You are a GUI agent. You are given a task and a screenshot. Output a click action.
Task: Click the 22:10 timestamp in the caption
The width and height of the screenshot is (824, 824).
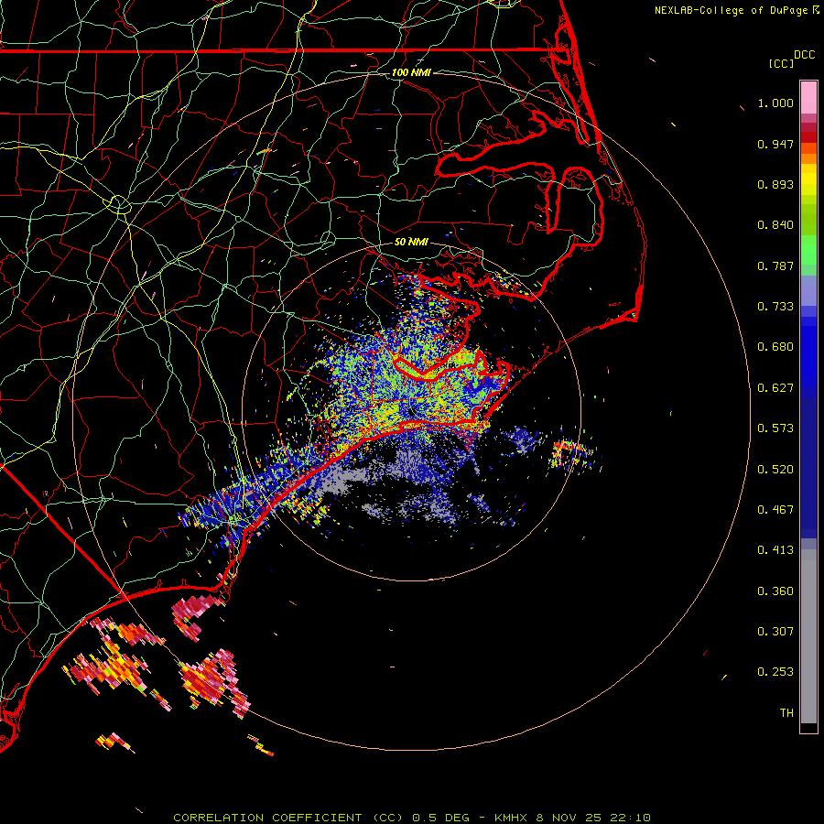630,818
